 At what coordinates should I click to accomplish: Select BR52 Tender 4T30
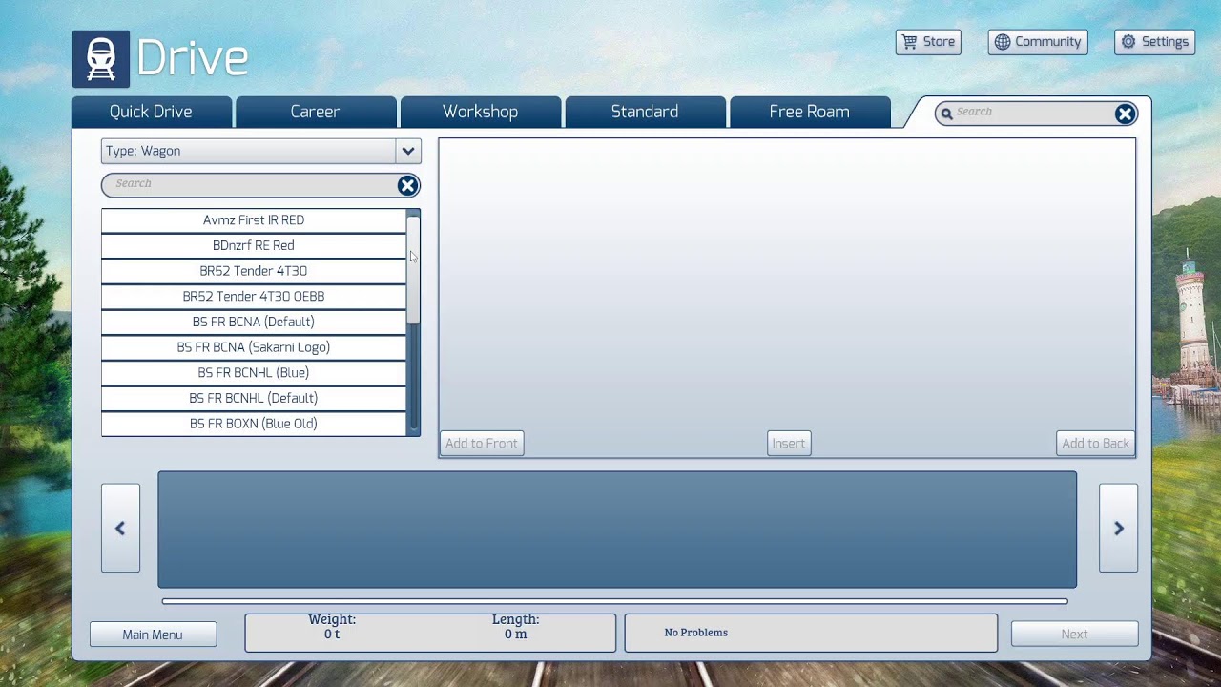click(253, 271)
